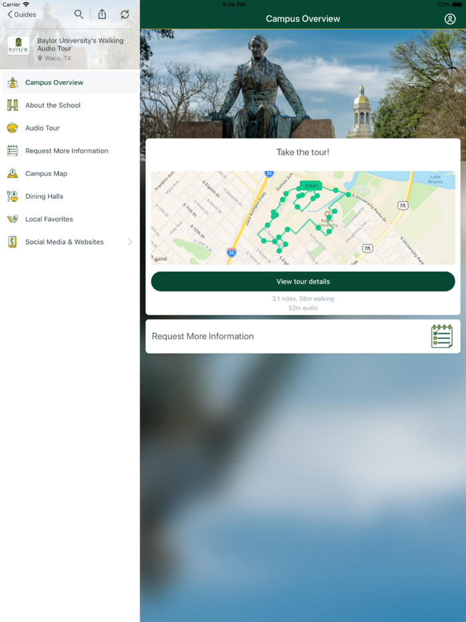Open the user profile icon
Viewport: 466px width, 622px height.
[450, 19]
